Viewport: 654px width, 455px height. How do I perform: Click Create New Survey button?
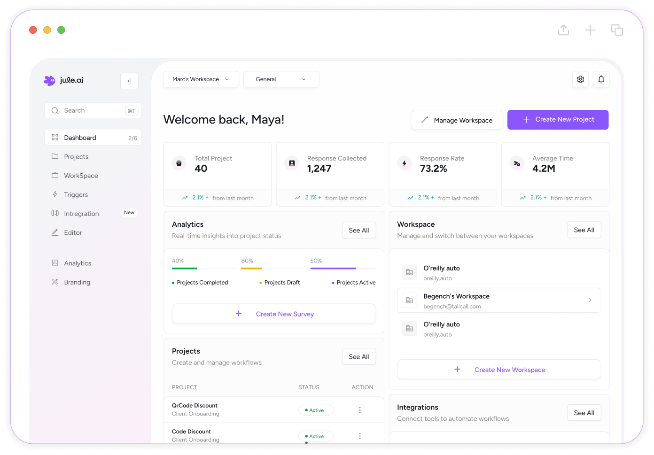pyautogui.click(x=274, y=314)
